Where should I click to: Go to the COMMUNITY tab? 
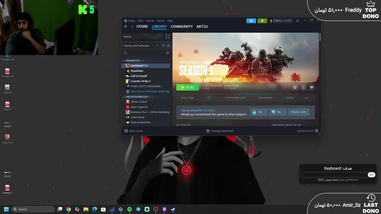tap(182, 26)
